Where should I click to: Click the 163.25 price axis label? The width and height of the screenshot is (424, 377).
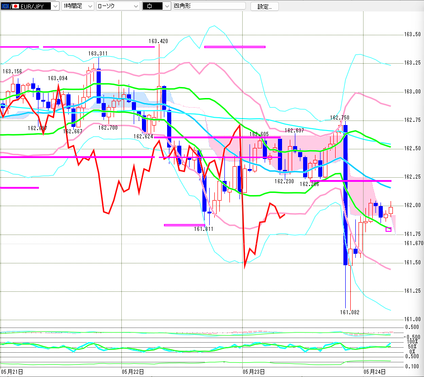pos(413,63)
